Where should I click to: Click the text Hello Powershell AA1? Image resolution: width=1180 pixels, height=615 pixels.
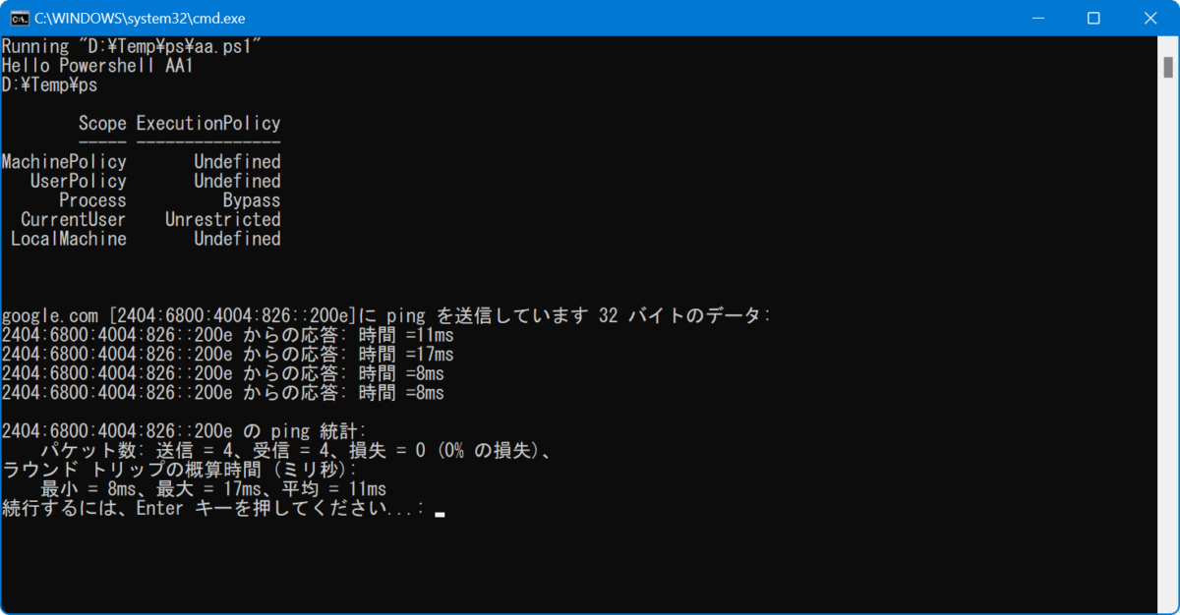click(97, 66)
